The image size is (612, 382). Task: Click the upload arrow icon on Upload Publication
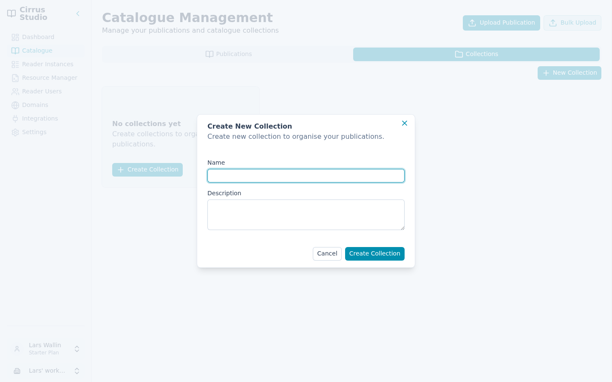click(472, 23)
